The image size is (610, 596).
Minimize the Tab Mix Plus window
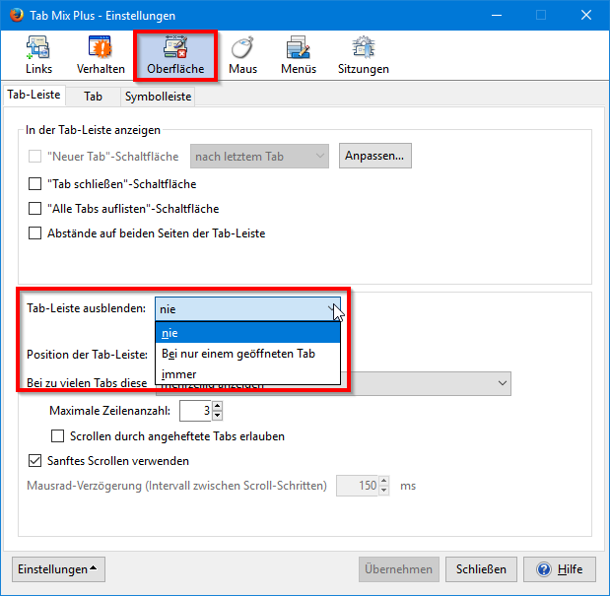click(x=497, y=15)
